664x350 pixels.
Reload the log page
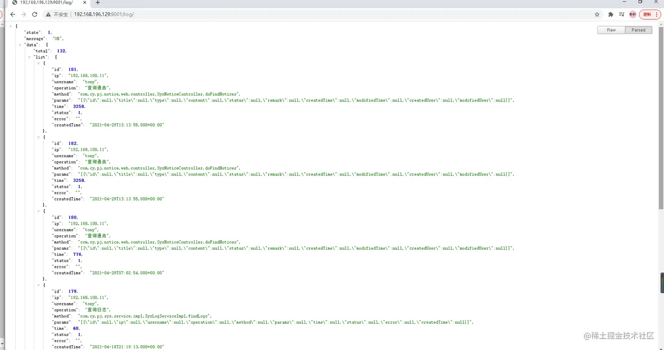pyautogui.click(x=35, y=14)
